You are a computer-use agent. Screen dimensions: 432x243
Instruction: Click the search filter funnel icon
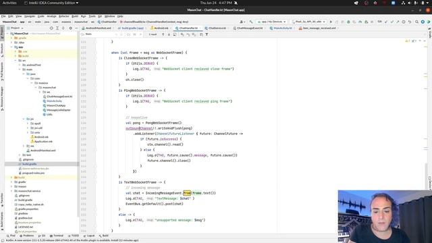(207, 34)
